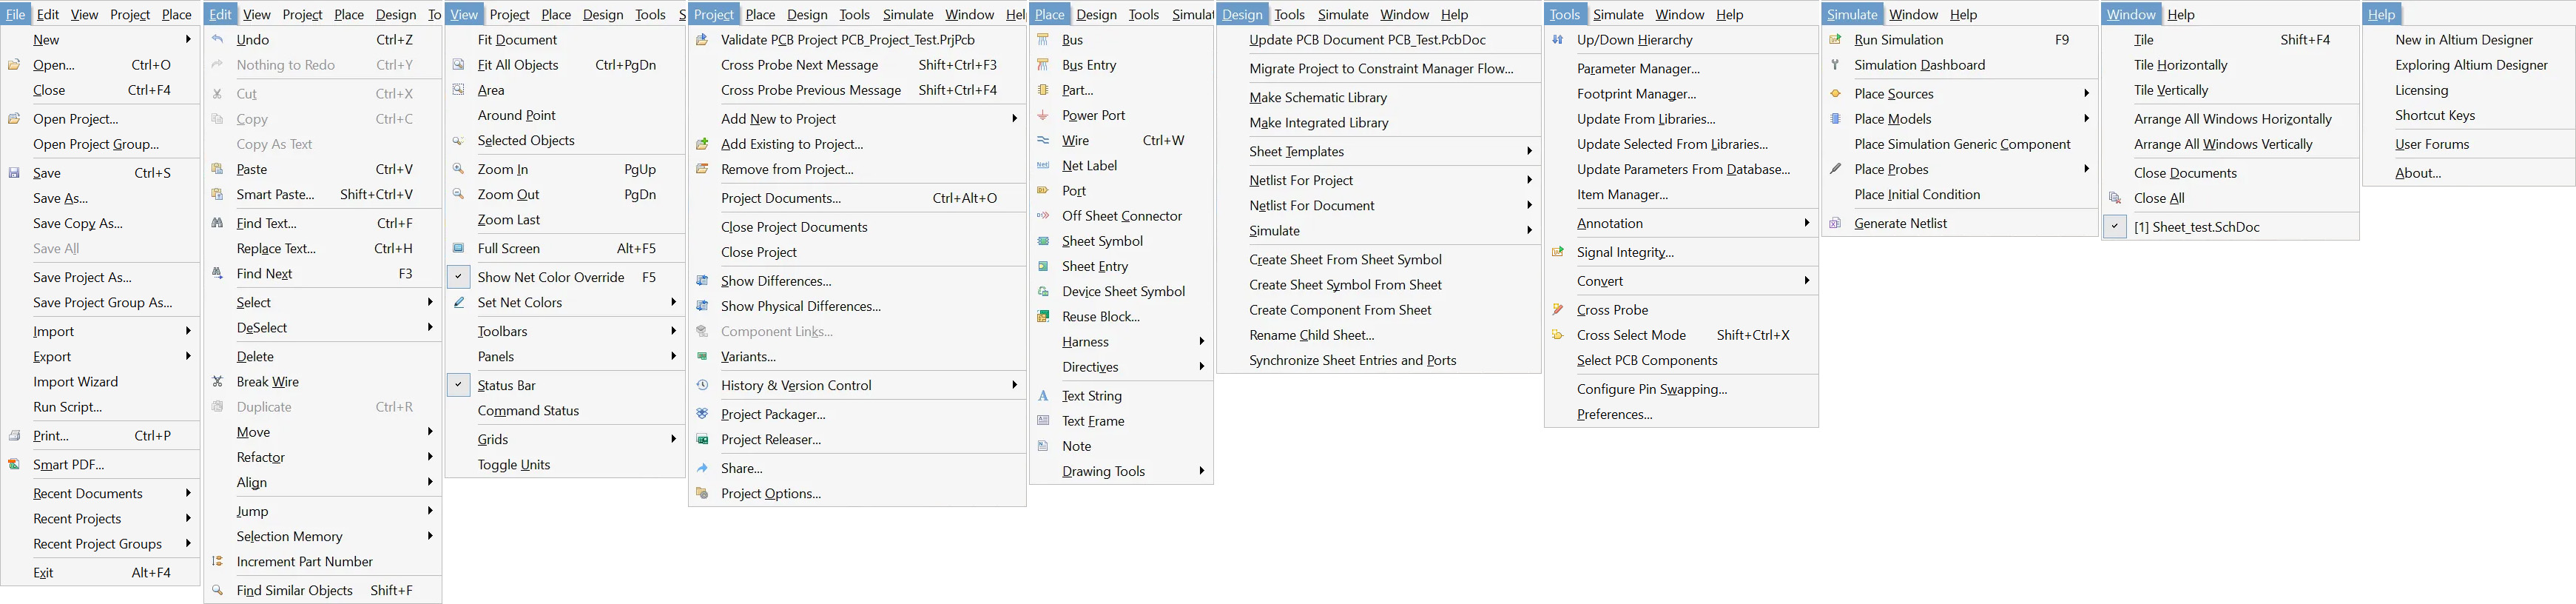2576x604 pixels.
Task: Click the Power Port icon
Action: click(x=1043, y=115)
